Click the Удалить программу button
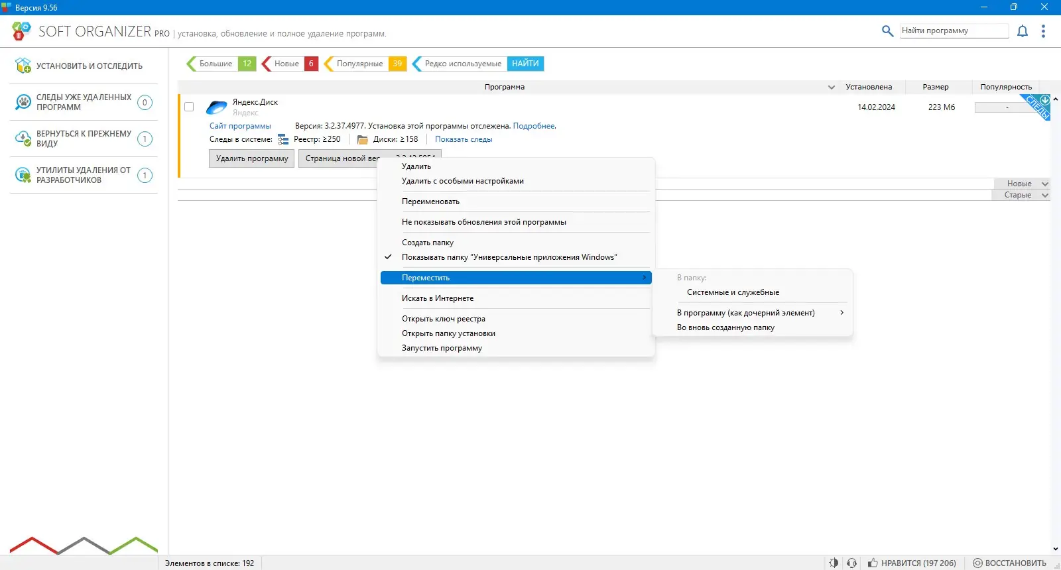Image resolution: width=1061 pixels, height=570 pixels. point(252,158)
